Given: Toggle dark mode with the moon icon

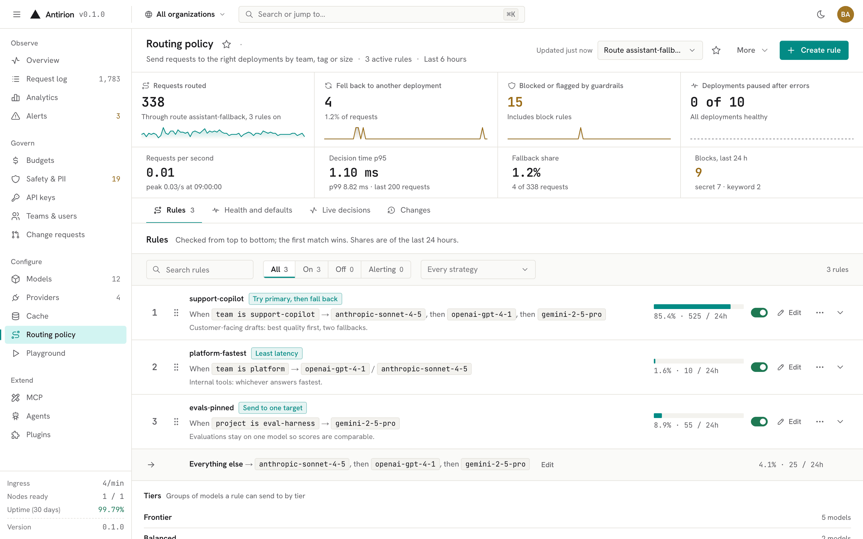Looking at the screenshot, I should 821,14.
